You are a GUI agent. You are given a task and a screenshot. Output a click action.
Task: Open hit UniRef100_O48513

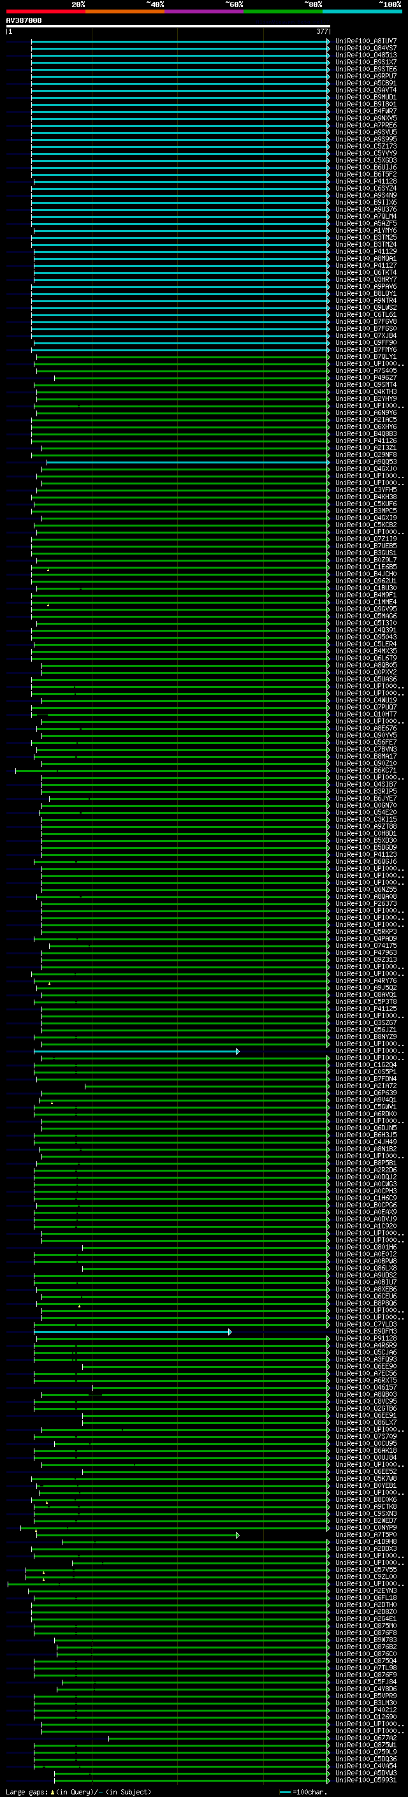tap(366, 55)
